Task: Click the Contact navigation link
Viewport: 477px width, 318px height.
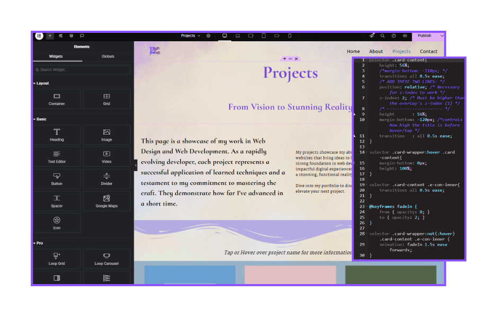Action: 428,51
